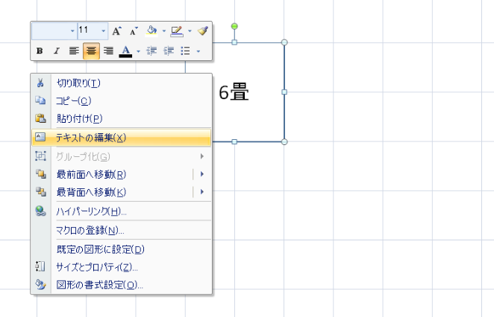Open サイズとプロパティ(Z)... dialog
This screenshot has width=494, height=317.
pos(122,267)
